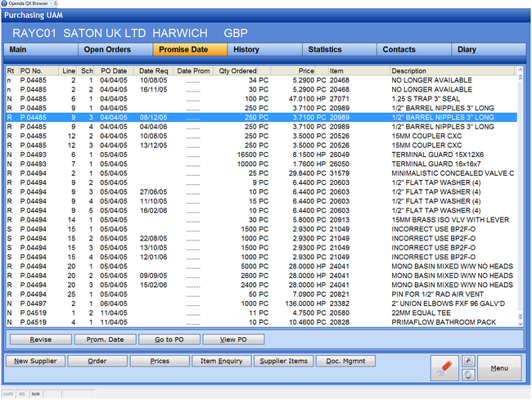Click the Openda QX Browser title bar icon
Screen dimensions: 532x400
click(x=4, y=3)
